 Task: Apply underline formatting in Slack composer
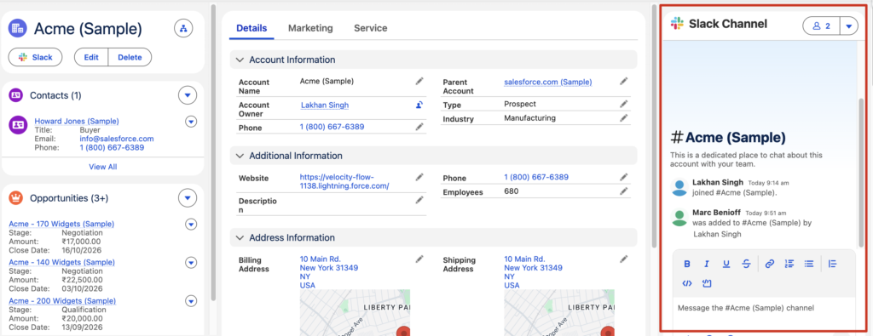click(x=726, y=264)
